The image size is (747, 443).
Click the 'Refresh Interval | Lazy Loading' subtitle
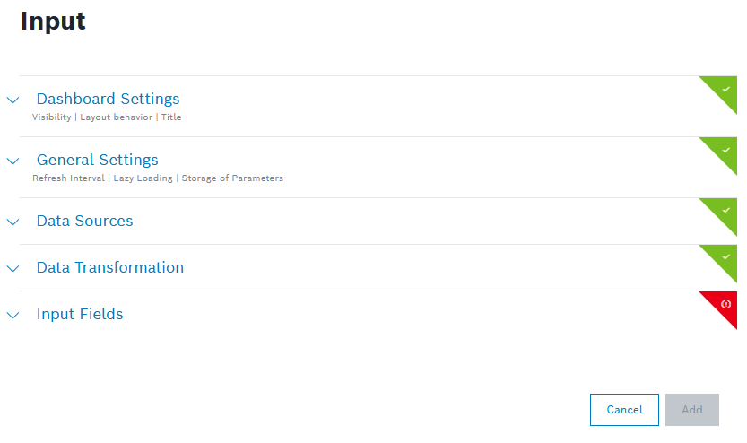pyautogui.click(x=157, y=178)
